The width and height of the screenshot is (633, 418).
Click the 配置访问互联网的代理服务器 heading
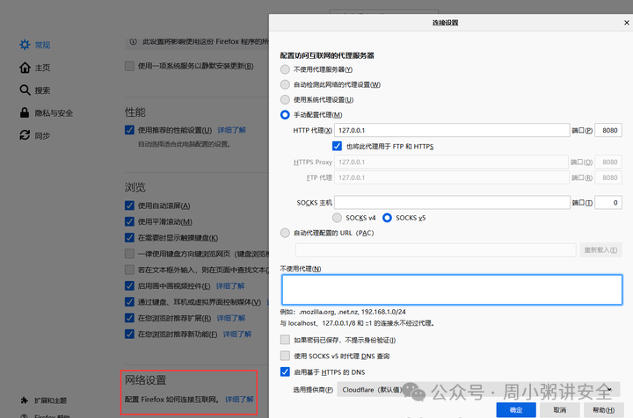(x=327, y=55)
